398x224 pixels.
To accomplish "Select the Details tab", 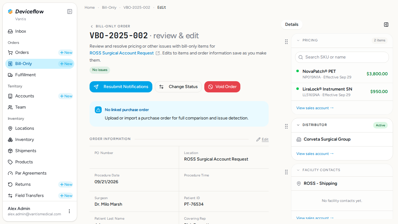I will click(292, 25).
